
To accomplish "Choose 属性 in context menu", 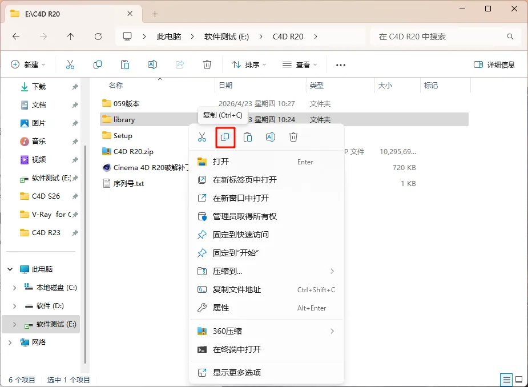I will tap(267, 308).
